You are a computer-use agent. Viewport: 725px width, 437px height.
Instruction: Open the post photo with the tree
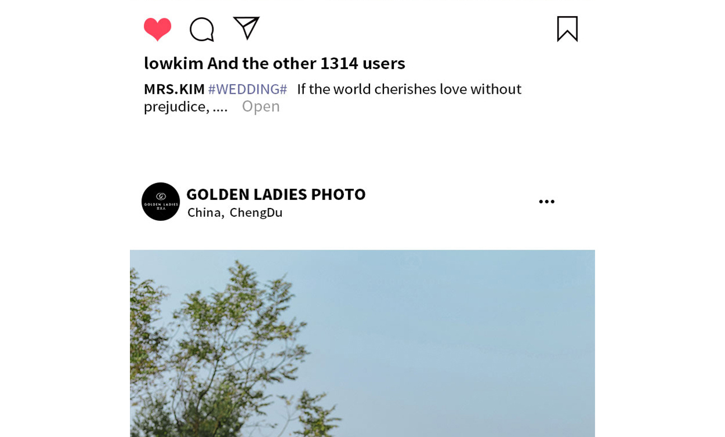pos(362,343)
